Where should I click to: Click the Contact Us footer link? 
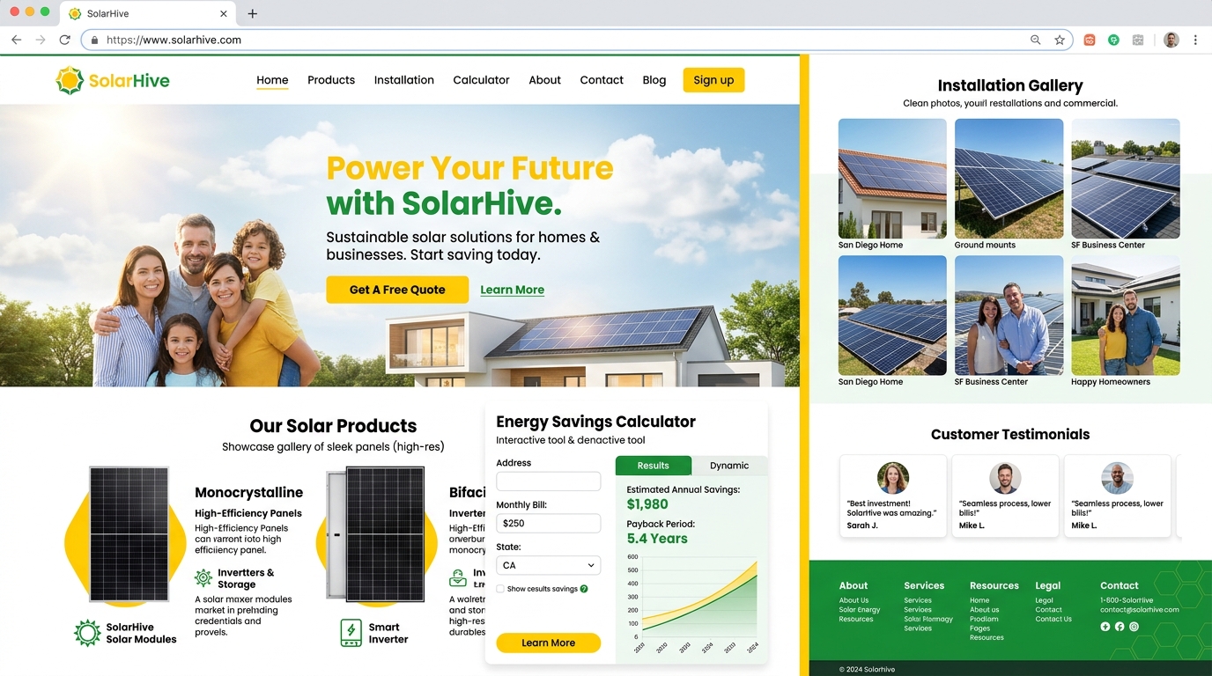point(1053,619)
